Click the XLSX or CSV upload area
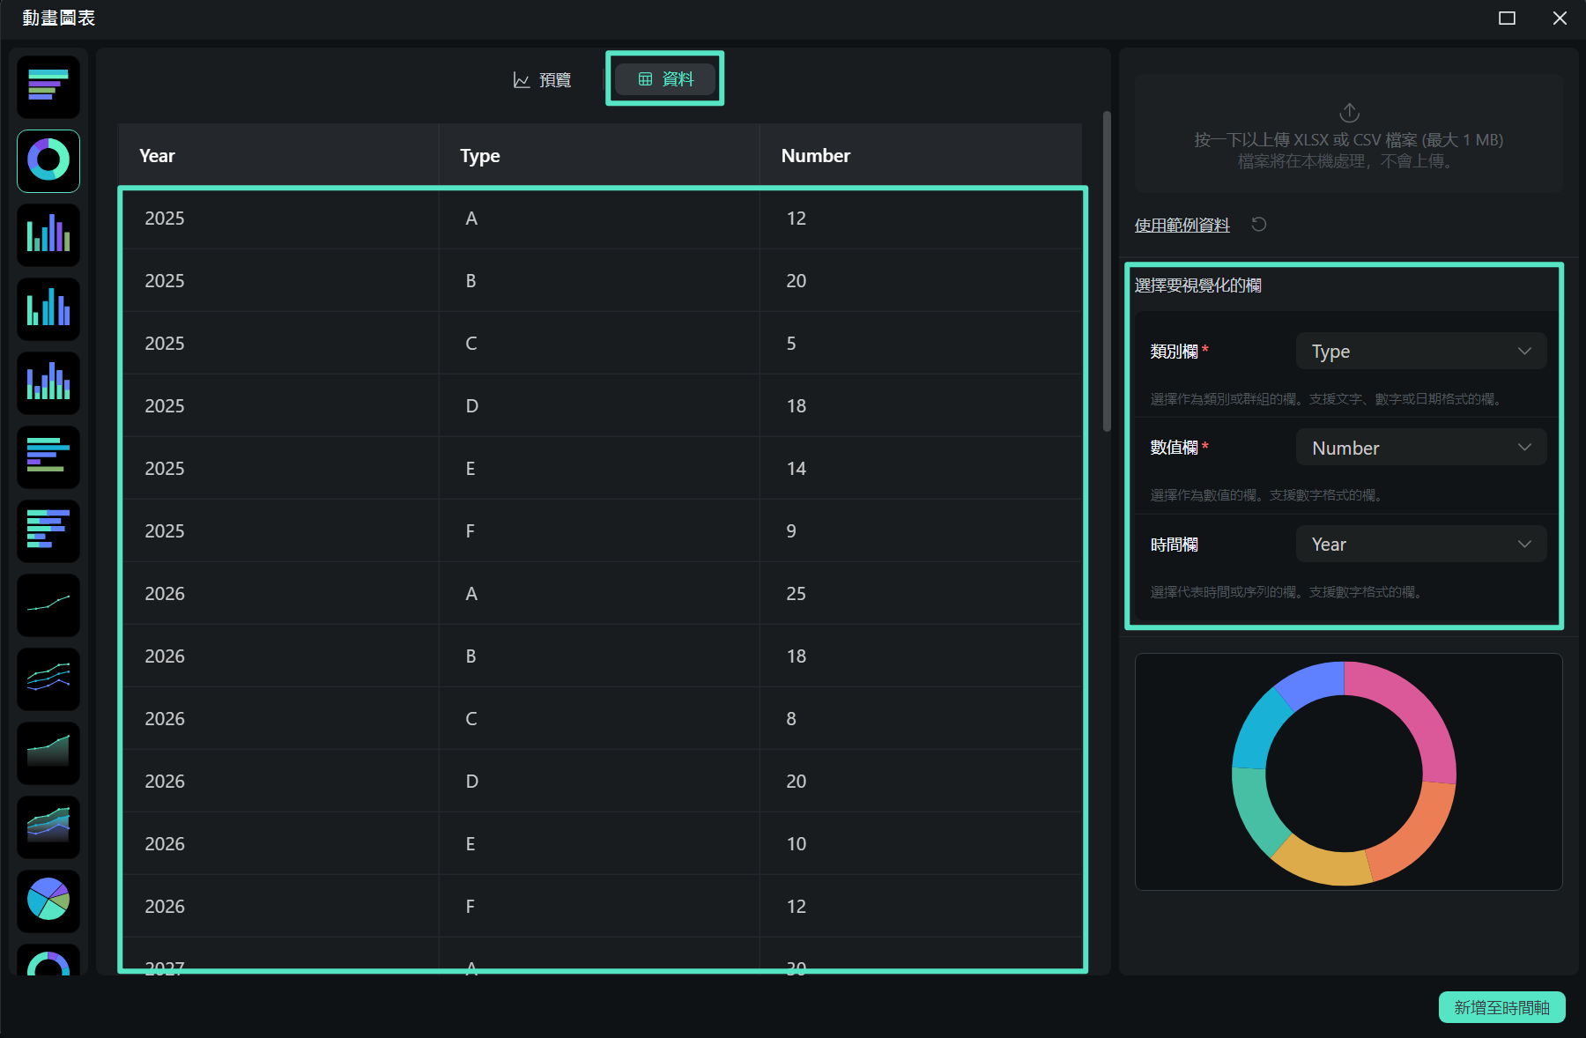Image resolution: width=1586 pixels, height=1038 pixels. pyautogui.click(x=1348, y=135)
